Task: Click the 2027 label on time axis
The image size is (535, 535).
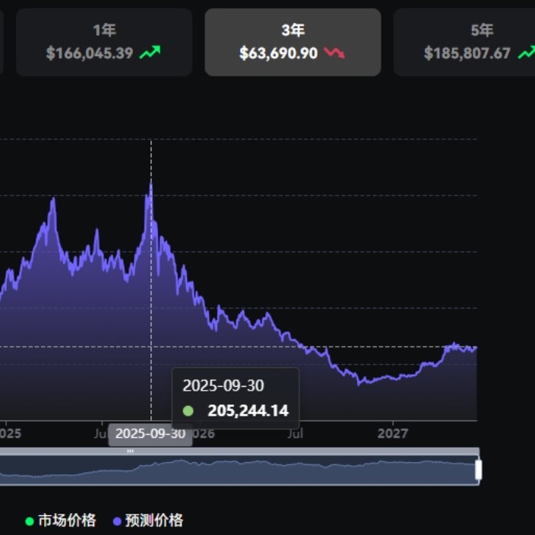Action: click(x=393, y=434)
